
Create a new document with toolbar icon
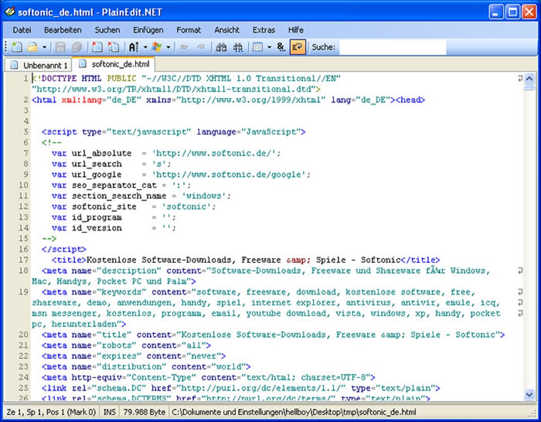click(x=16, y=47)
